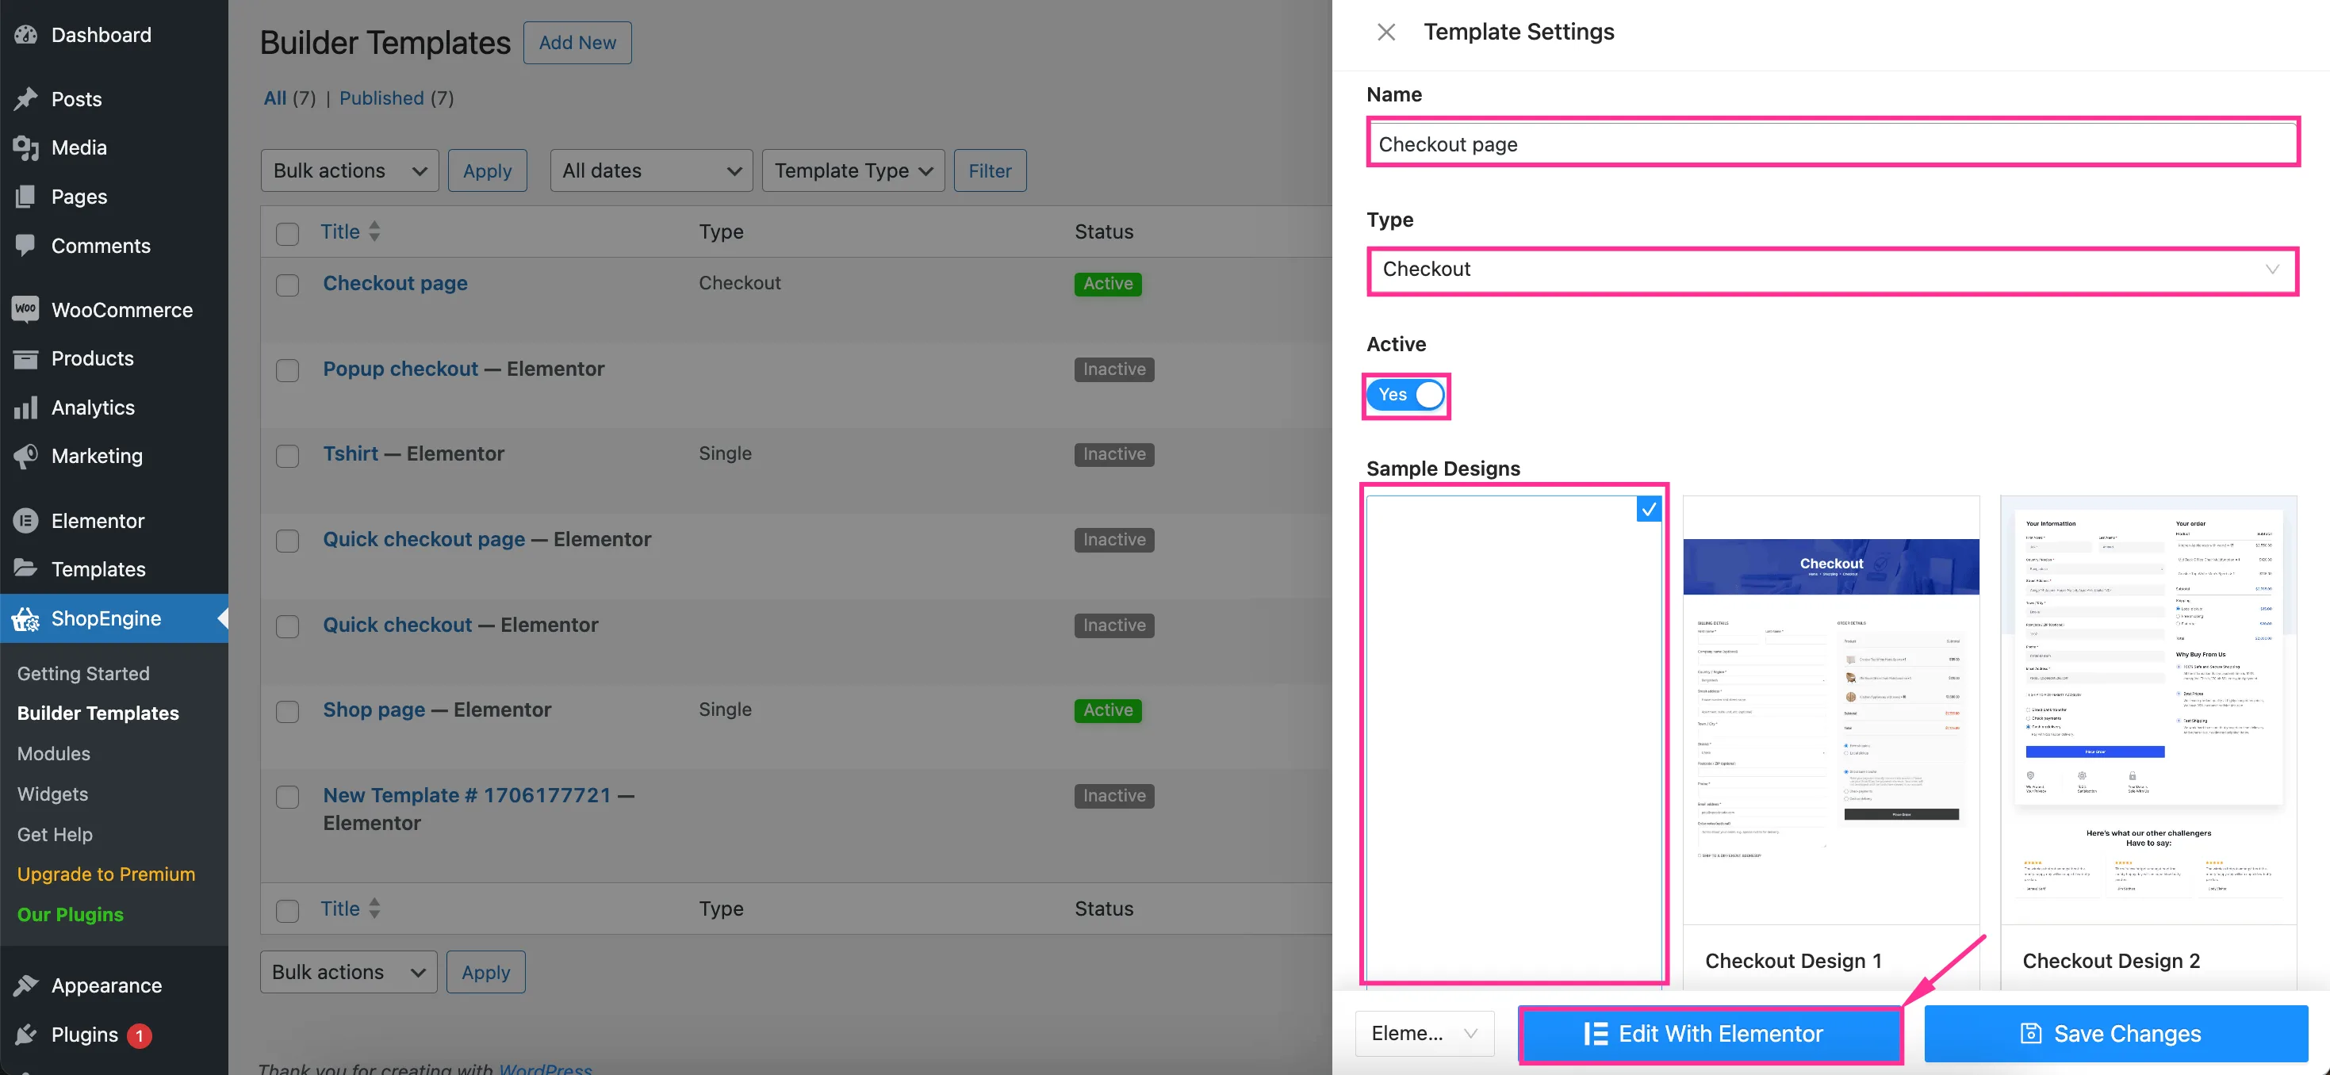This screenshot has height=1075, width=2330.
Task: Open the top Bulk actions dropdown
Action: click(x=349, y=170)
